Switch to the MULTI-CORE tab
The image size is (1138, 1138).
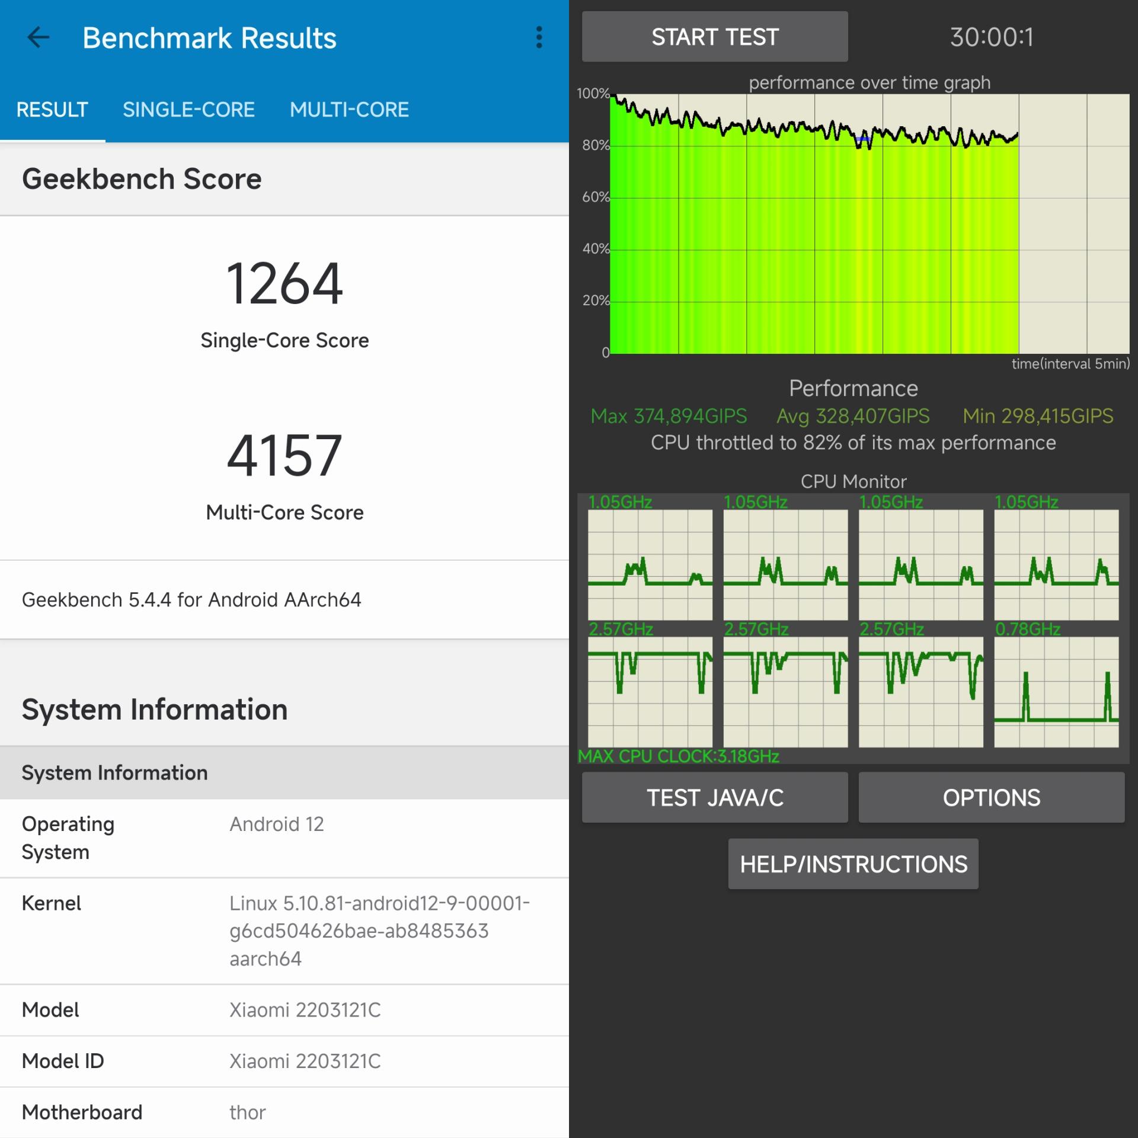[349, 110]
